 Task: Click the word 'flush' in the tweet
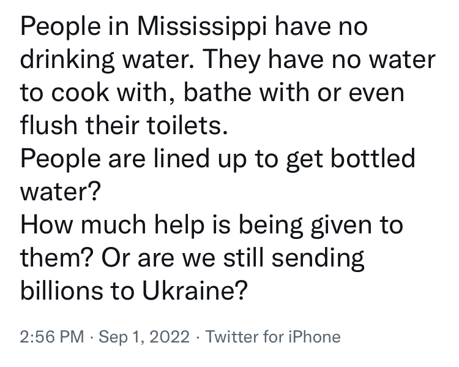[48, 125]
